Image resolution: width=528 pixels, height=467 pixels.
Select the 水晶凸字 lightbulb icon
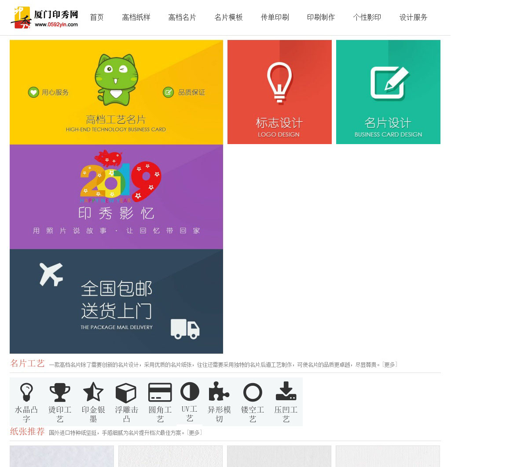(26, 392)
